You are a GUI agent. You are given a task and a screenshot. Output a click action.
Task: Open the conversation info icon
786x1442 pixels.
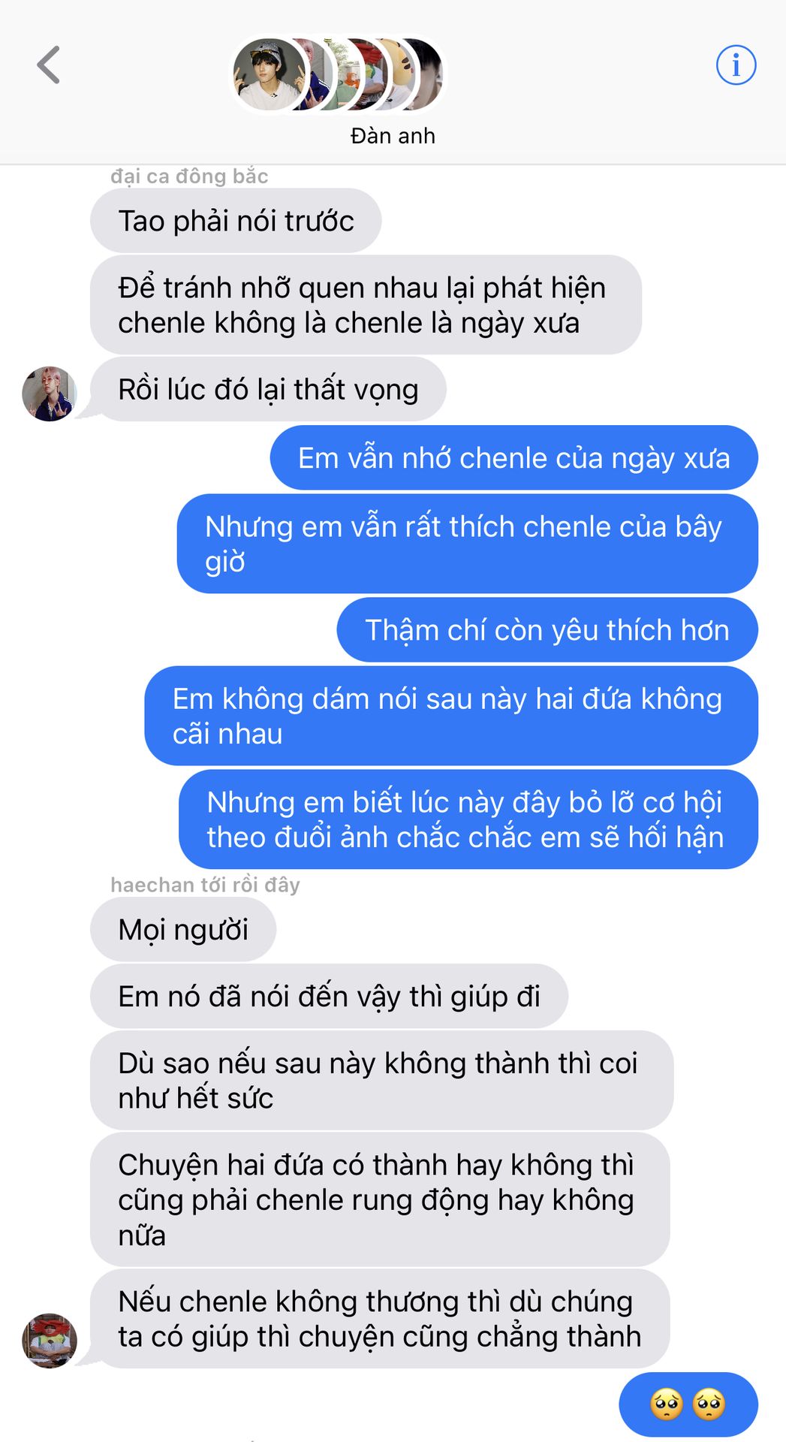tap(736, 65)
